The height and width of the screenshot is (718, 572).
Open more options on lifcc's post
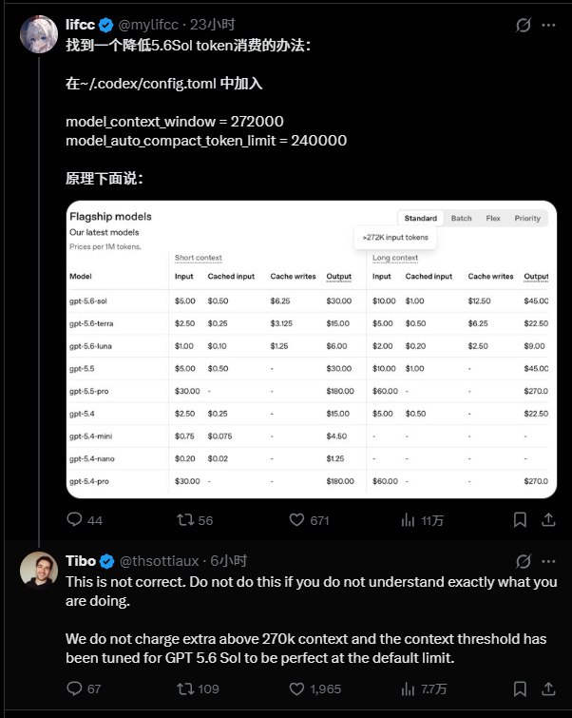click(x=548, y=25)
